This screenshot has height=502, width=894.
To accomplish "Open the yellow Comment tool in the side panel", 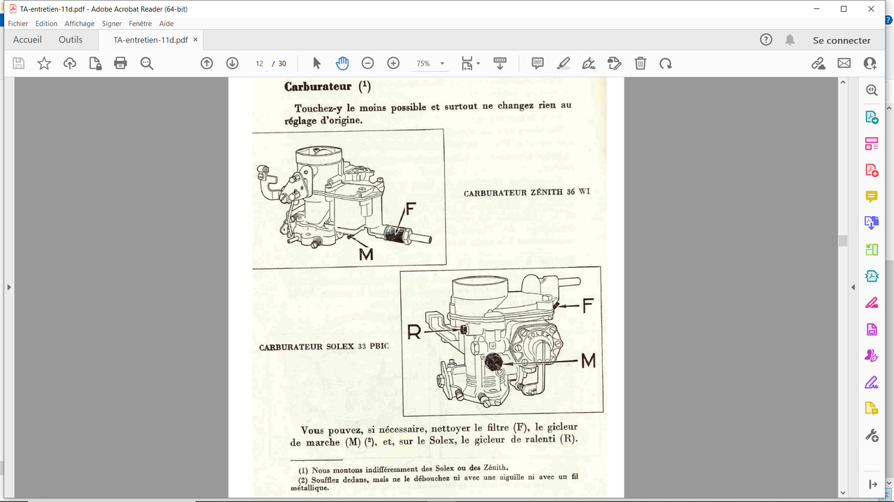I will (872, 197).
